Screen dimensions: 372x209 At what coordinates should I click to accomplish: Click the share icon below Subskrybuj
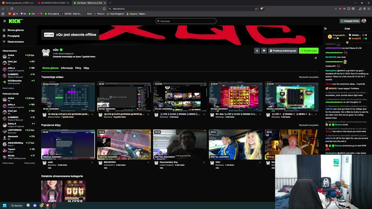click(x=316, y=58)
